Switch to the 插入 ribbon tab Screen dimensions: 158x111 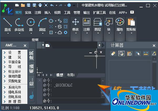point(48,13)
